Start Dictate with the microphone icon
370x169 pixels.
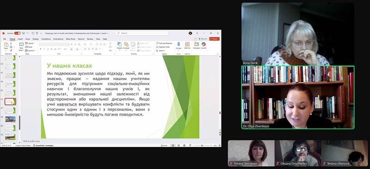click(x=179, y=46)
